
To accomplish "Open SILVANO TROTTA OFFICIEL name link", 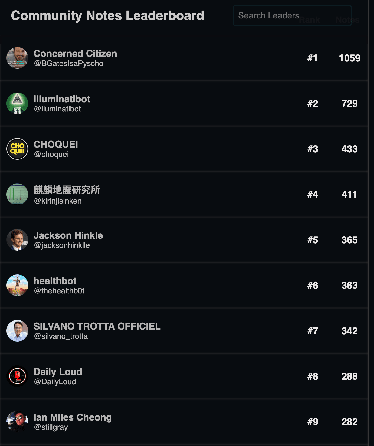I will click(97, 326).
